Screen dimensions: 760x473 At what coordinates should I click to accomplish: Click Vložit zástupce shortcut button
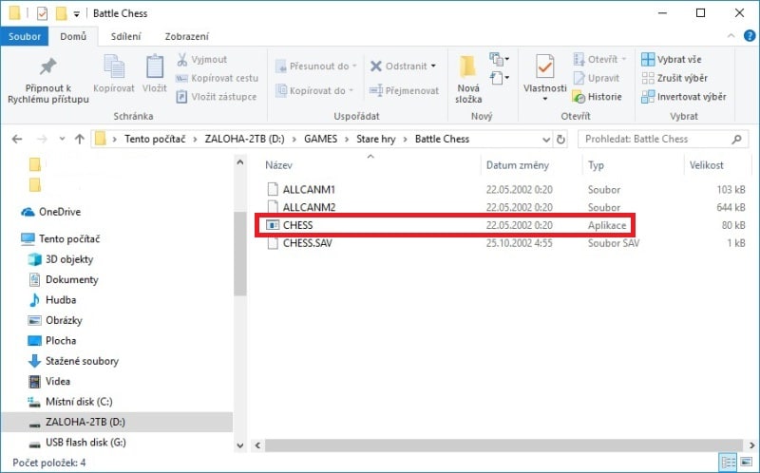(217, 97)
